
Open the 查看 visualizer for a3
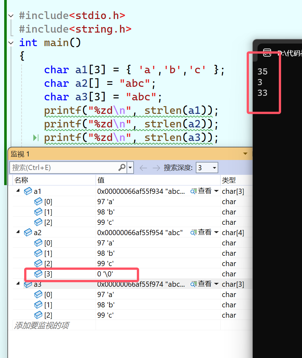point(201,284)
